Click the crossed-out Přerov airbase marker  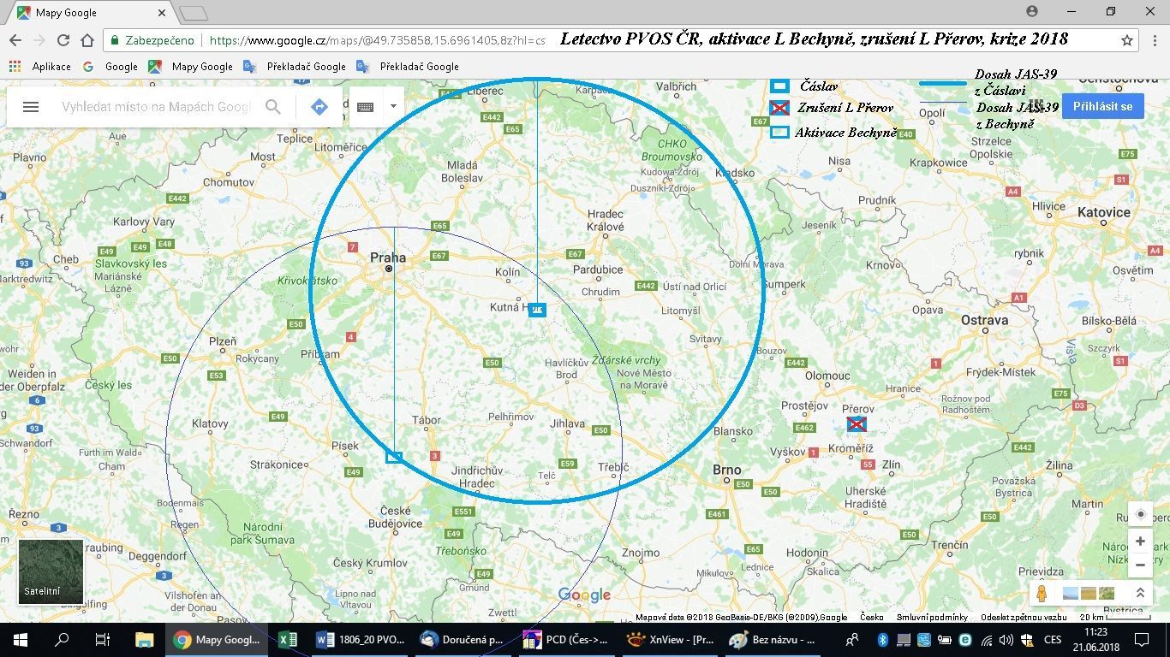(857, 424)
